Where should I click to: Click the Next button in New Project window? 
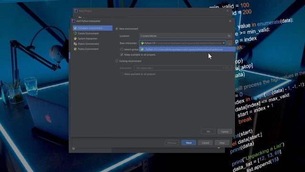click(x=189, y=143)
